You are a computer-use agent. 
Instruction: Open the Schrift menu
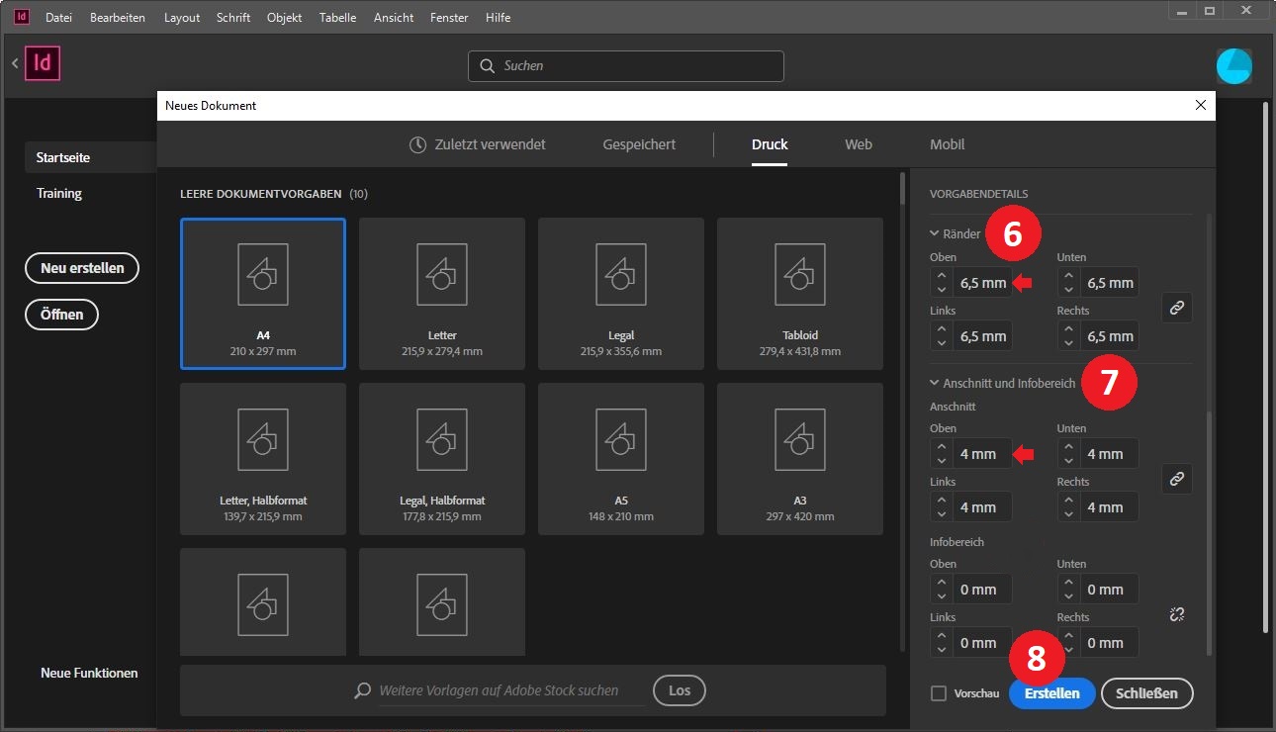(x=233, y=18)
